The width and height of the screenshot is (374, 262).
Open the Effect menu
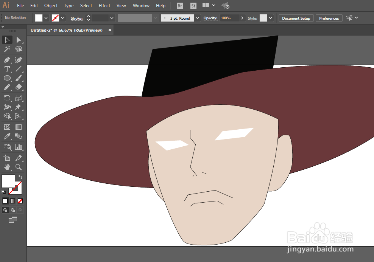pos(104,6)
